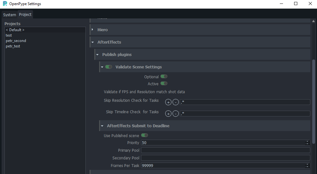This screenshot has width=317, height=174.
Task: Collapse the Publish plugins section
Action: 98,54
